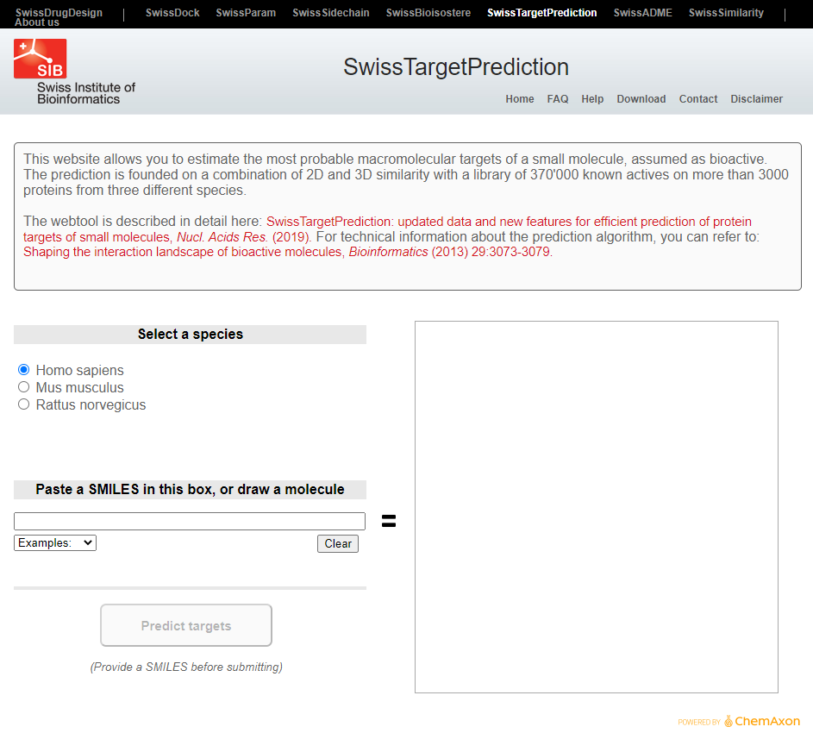Open SwissSidechain in the top bar
The height and width of the screenshot is (733, 813).
(331, 12)
